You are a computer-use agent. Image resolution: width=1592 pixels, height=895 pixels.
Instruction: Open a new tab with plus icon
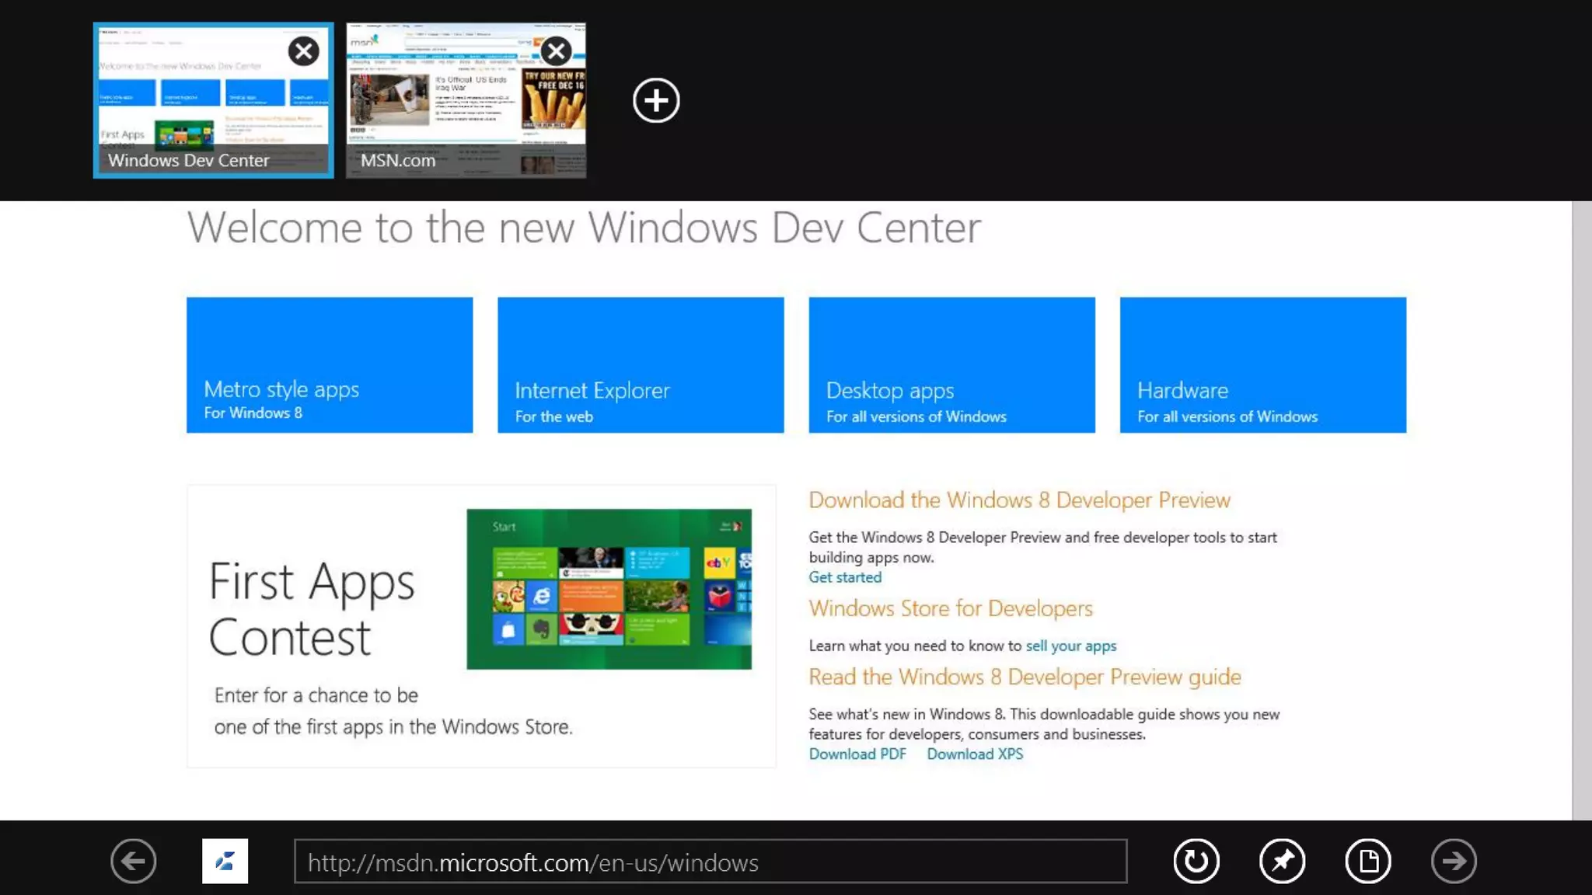tap(656, 100)
